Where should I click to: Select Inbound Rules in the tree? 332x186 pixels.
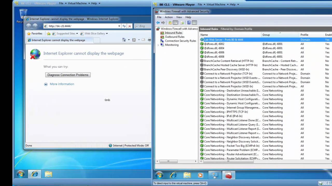[x=174, y=33]
